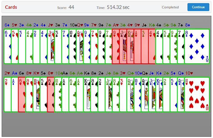Choose the 4 of diamonds card
213x138 pixels.
click(44, 46)
